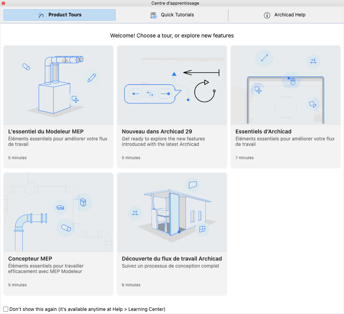Screen dimensions: 344x314
Task: Click the 5 minutes label on Archicad 29 card
Action: (131, 158)
